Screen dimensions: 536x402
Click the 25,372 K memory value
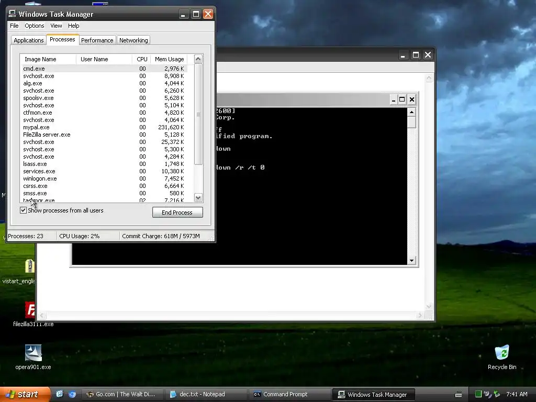point(173,142)
